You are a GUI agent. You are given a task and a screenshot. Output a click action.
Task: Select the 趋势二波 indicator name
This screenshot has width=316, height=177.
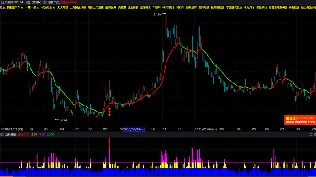click(54, 2)
